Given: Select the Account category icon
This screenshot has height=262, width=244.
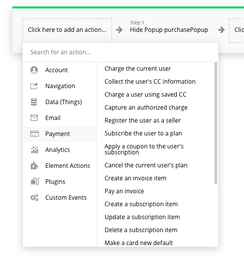Looking at the screenshot, I should click(34, 70).
